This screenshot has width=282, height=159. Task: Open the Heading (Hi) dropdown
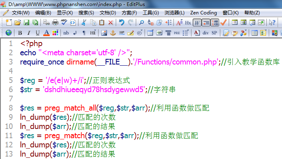(x=93, y=33)
